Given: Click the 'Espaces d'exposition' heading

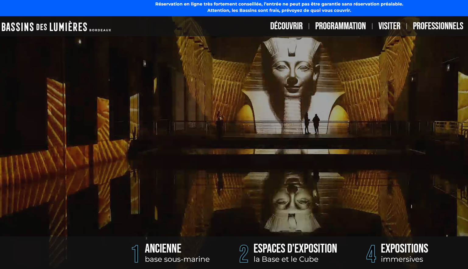Looking at the screenshot, I should pos(295,248).
